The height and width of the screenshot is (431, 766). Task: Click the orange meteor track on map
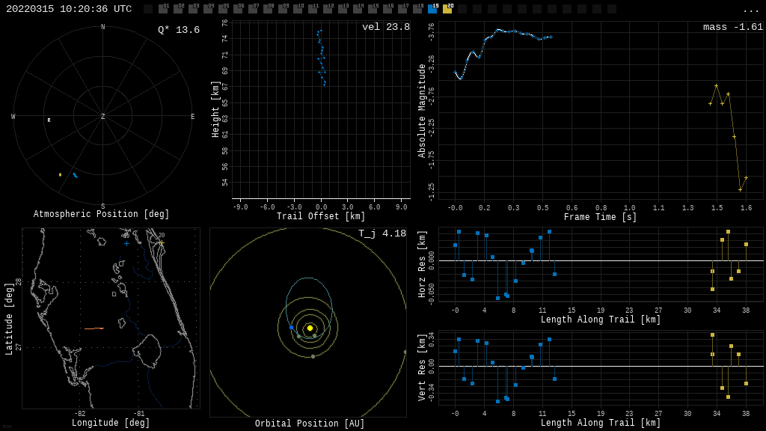[x=94, y=328]
